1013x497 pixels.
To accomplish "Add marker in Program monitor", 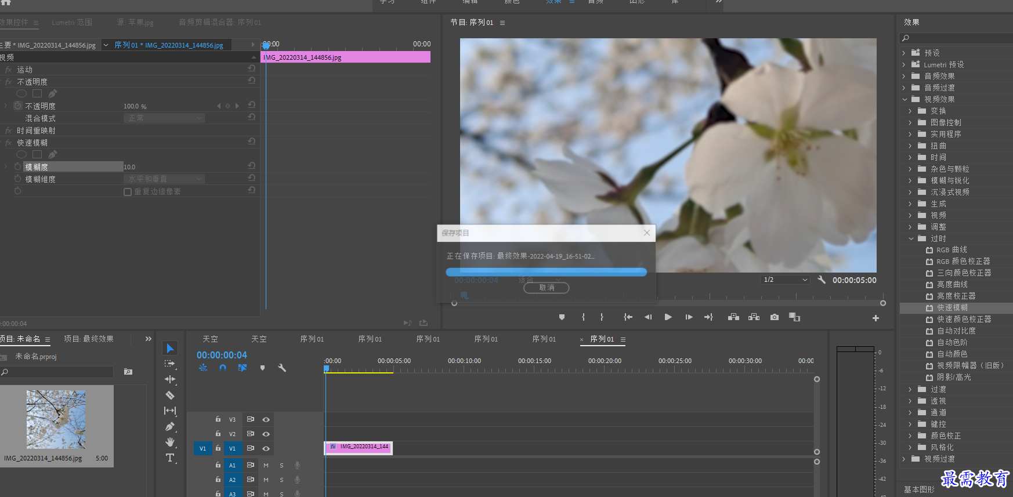I will (x=562, y=317).
